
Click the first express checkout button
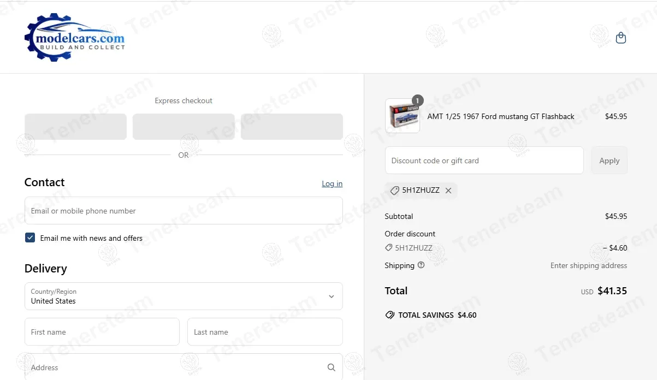(75, 127)
